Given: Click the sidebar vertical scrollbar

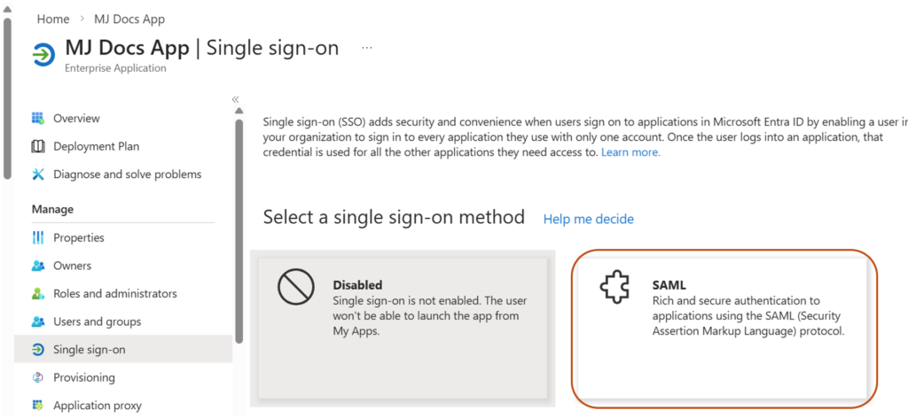Looking at the screenshot, I should tap(239, 230).
